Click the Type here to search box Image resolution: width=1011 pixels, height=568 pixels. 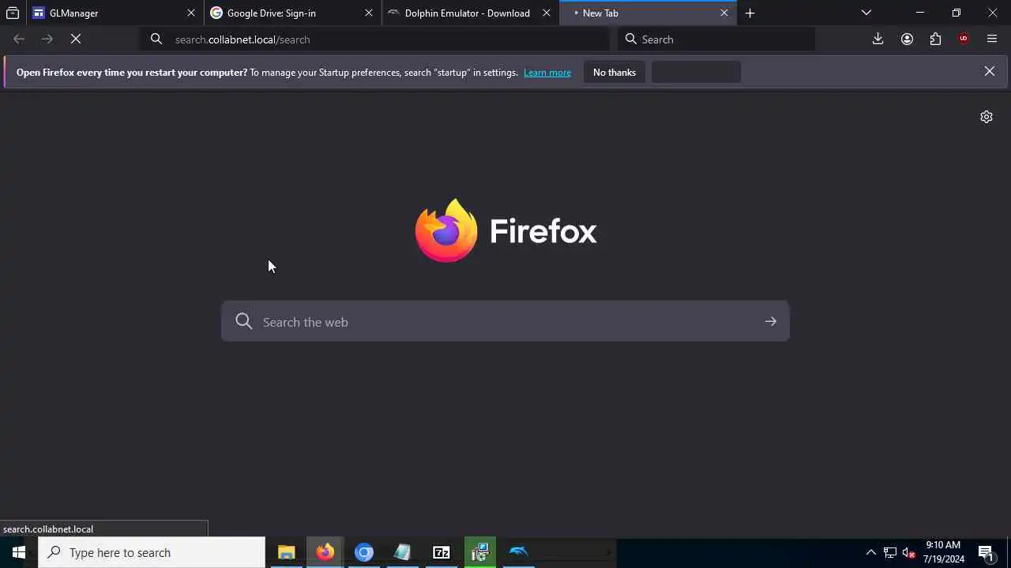(152, 552)
